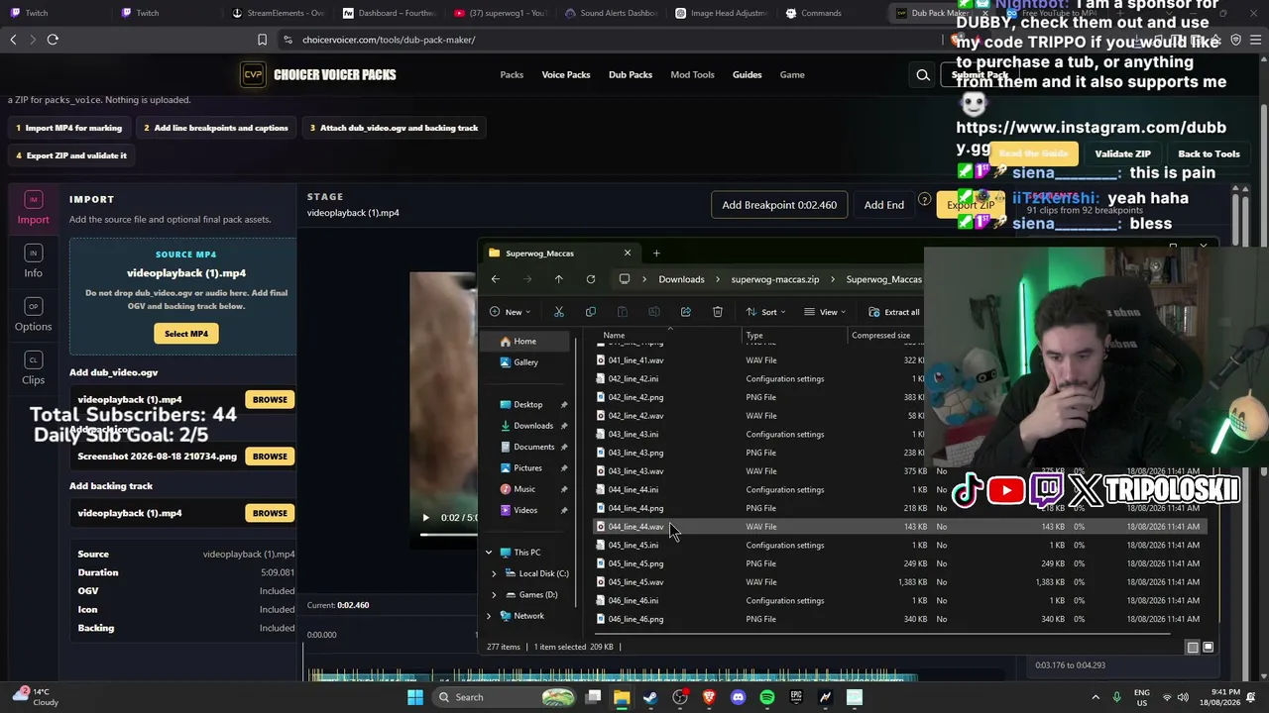Click the CVP logo icon
The image size is (1269, 713).
click(253, 75)
